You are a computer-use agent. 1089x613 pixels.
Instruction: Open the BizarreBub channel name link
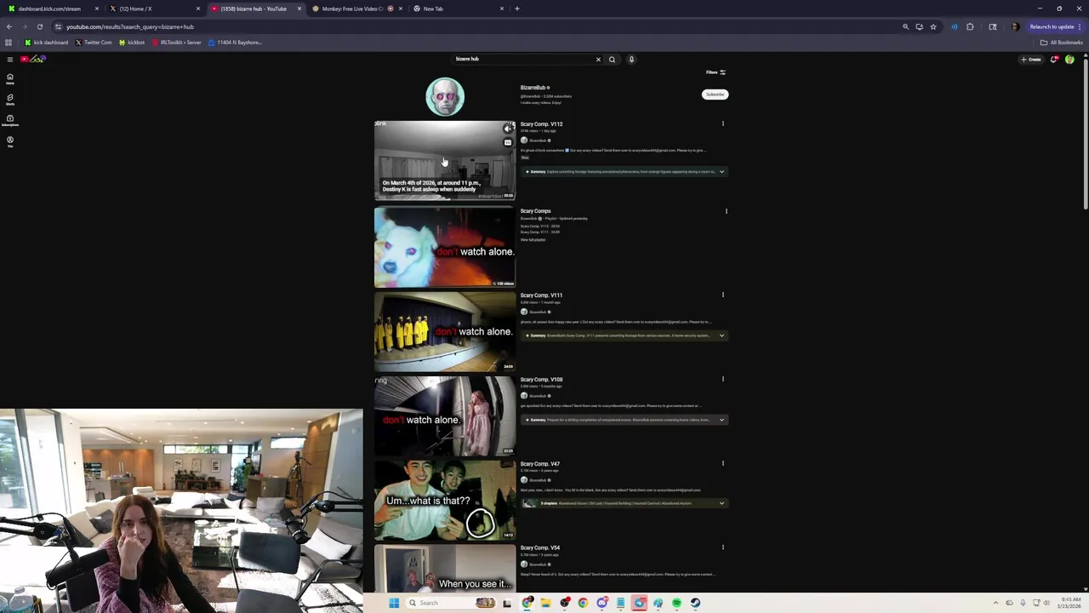click(533, 88)
